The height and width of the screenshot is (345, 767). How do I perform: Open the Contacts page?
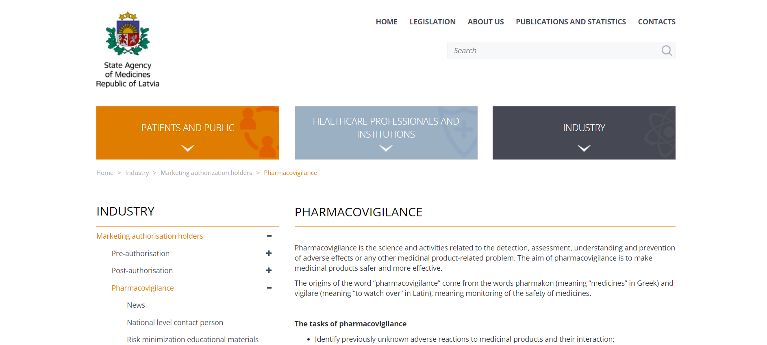coord(656,22)
